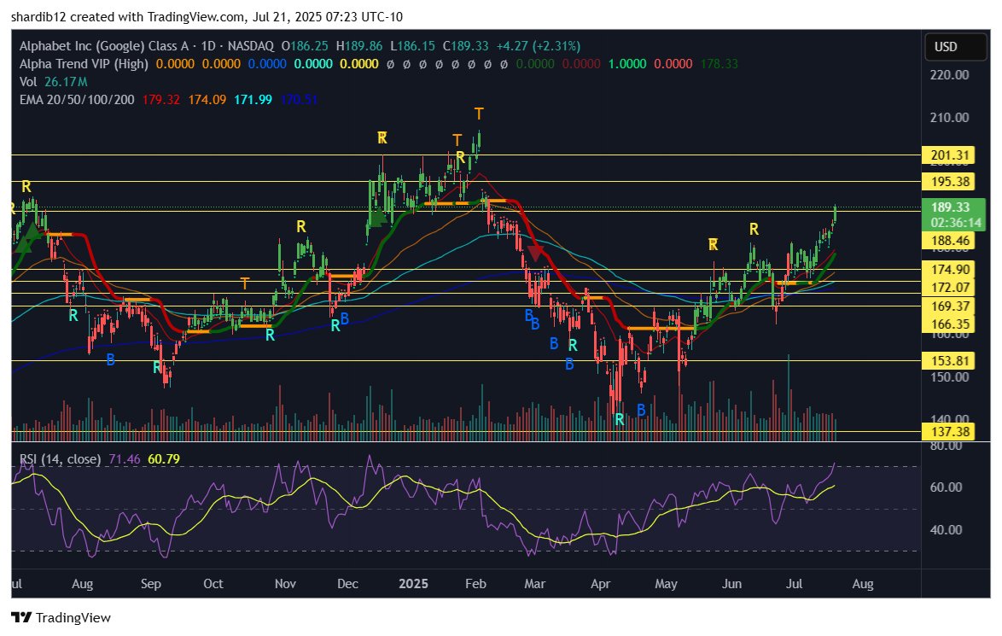The image size is (1002, 636).
Task: Click the Mar label on time axis
Action: point(534,584)
